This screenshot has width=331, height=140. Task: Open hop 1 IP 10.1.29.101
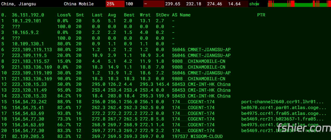coord(26,21)
